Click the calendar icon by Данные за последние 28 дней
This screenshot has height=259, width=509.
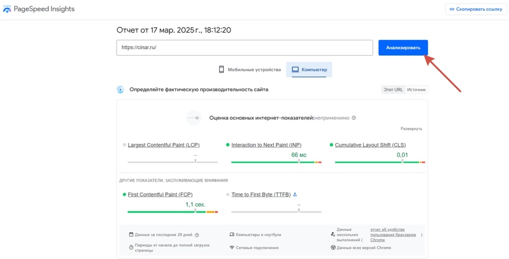pos(131,235)
